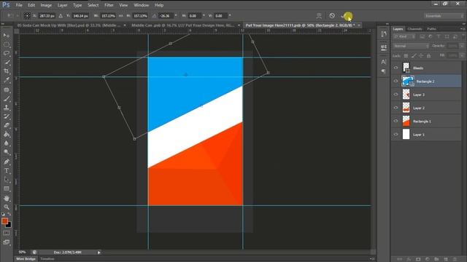Hide the Rectangle 2 layer
Viewport: 467px width, 262px height.
[395, 82]
